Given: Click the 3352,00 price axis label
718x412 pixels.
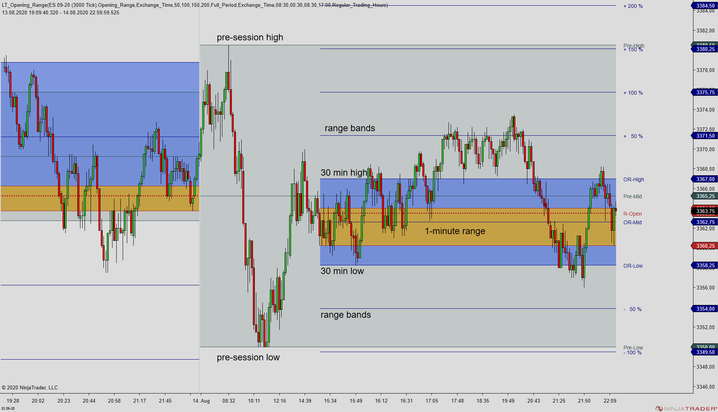Looking at the screenshot, I should click(705, 327).
